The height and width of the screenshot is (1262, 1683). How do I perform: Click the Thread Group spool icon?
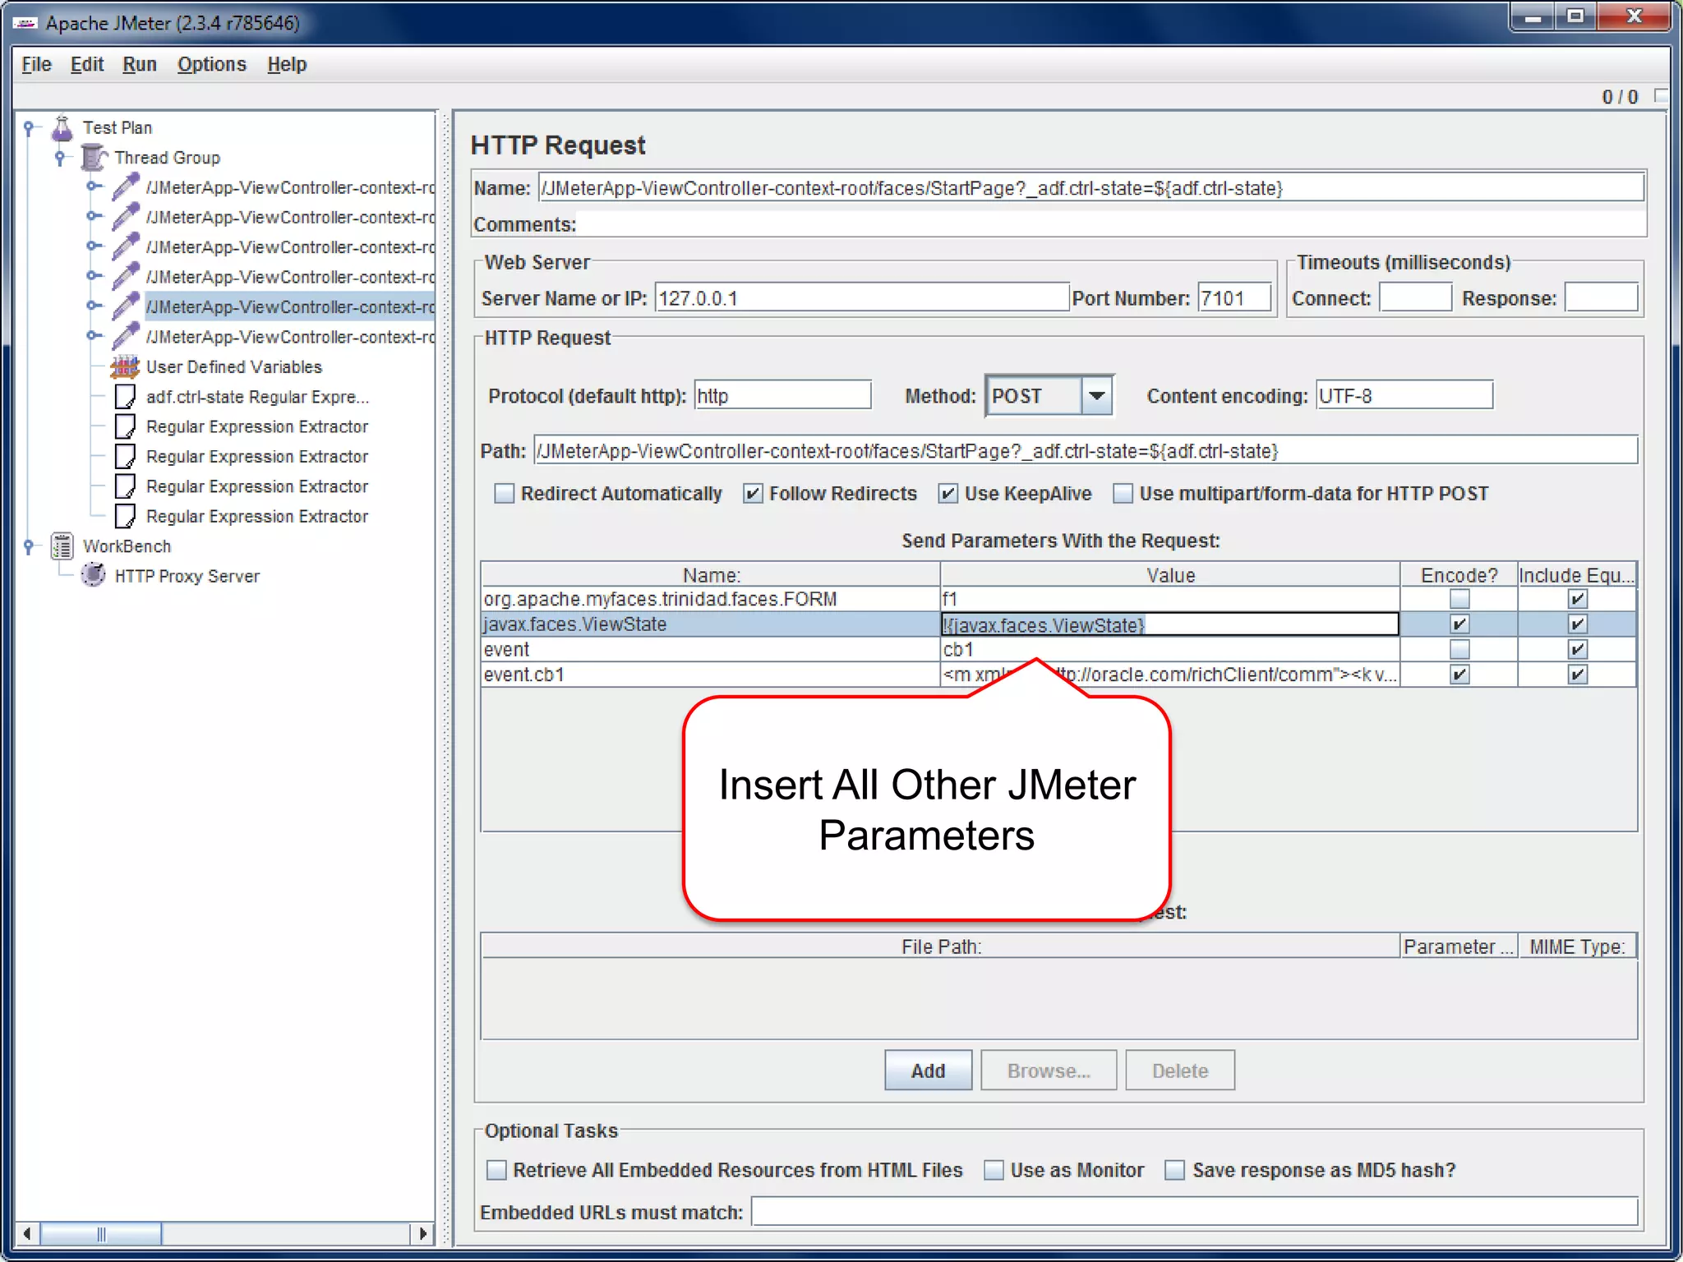coord(94,157)
